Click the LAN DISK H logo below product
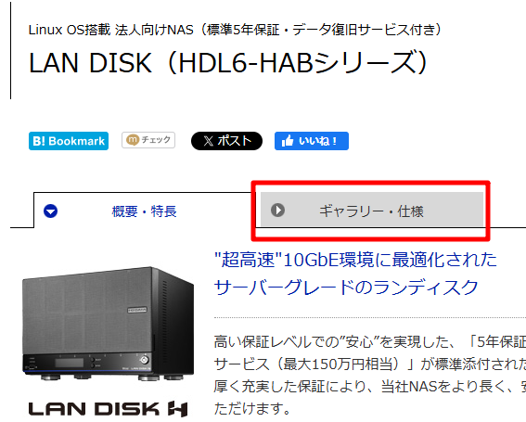Viewport: 526px width, 422px height. (x=108, y=409)
